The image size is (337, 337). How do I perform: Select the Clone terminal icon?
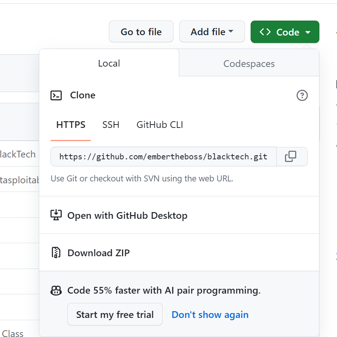coord(56,95)
